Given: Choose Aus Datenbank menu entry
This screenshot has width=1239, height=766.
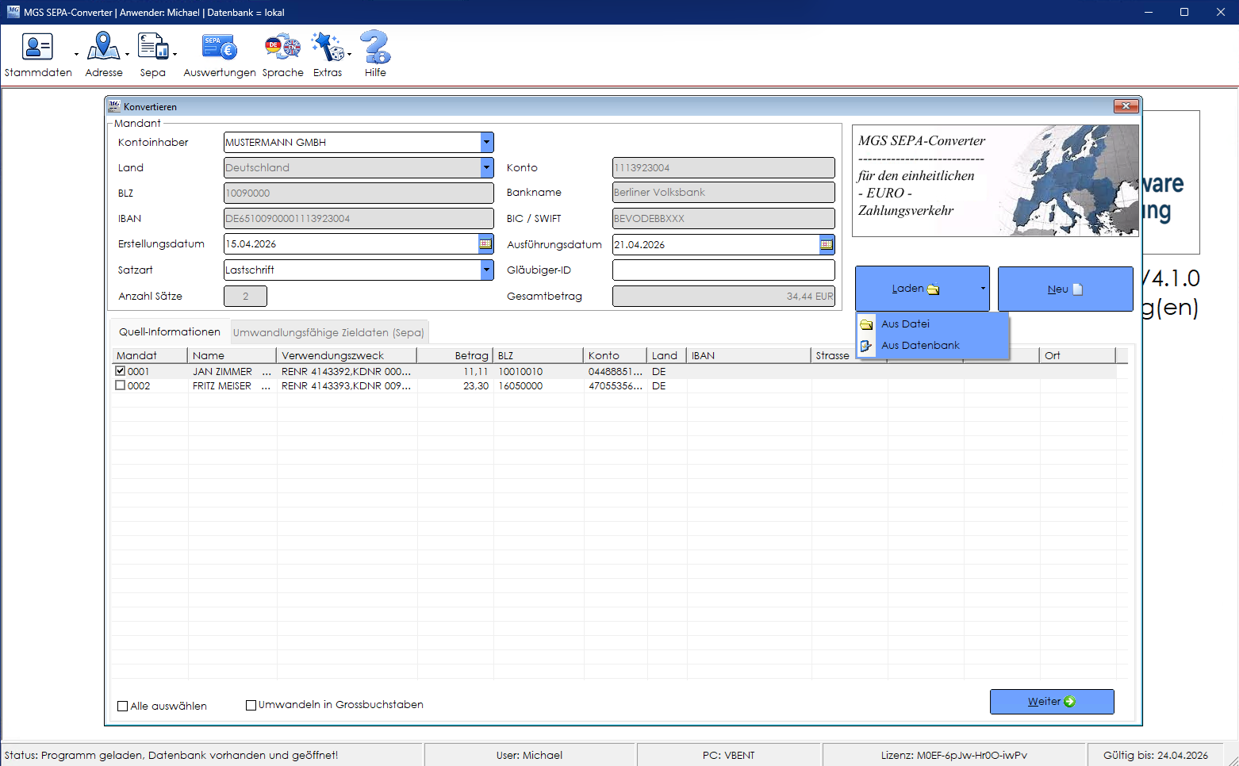Looking at the screenshot, I should [x=920, y=346].
